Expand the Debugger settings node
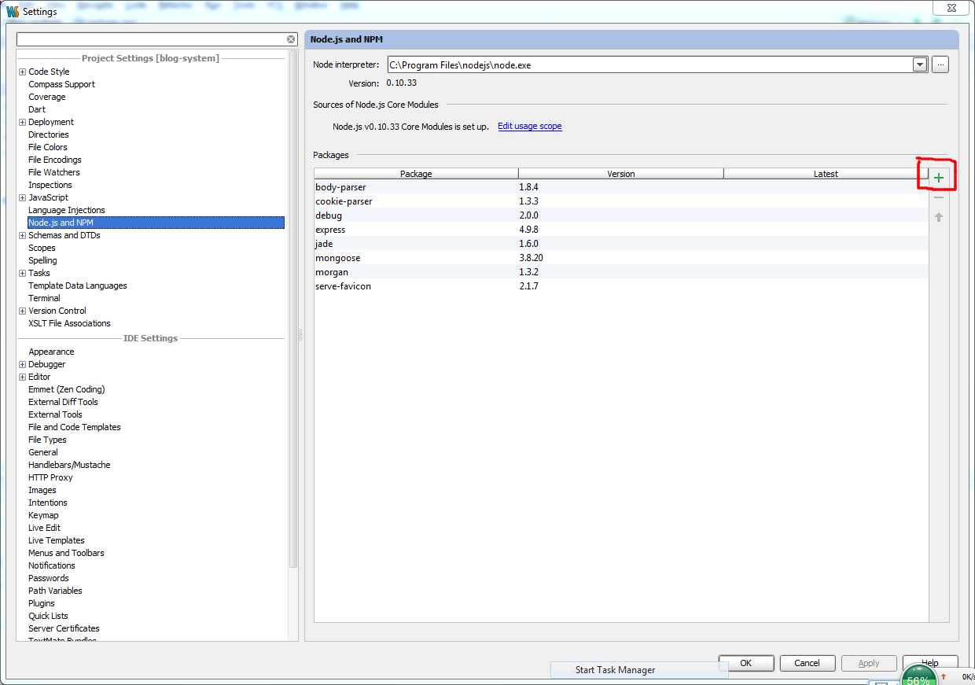 coord(23,364)
